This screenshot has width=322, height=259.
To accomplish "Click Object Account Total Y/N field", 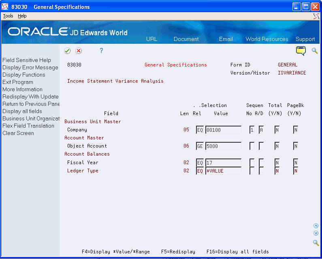I will click(277, 146).
